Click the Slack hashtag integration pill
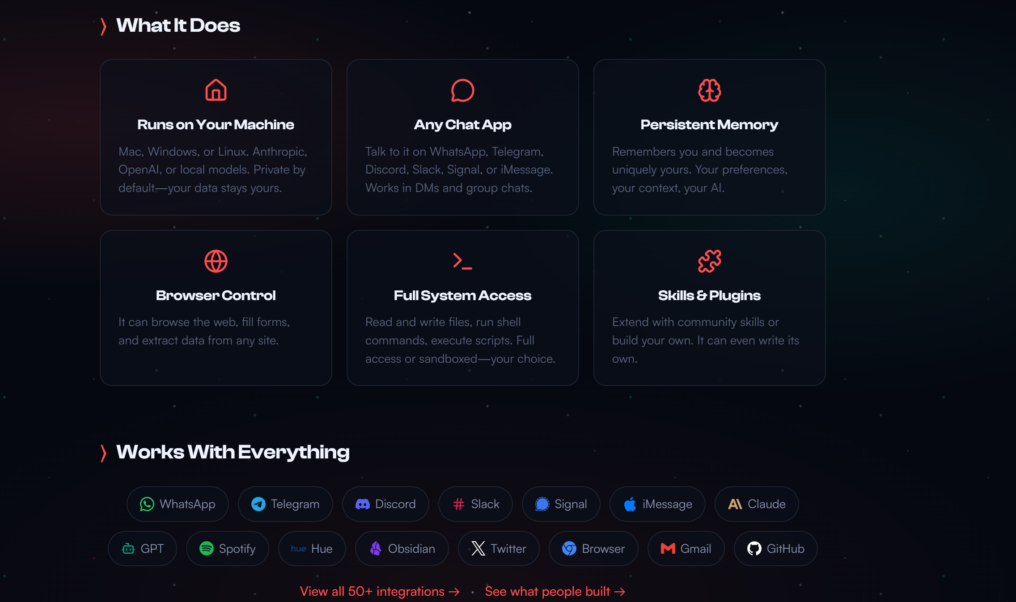The width and height of the screenshot is (1016, 602). coord(475,504)
